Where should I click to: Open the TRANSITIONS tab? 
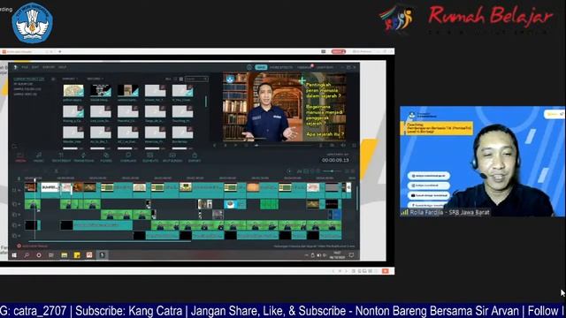coord(84,157)
